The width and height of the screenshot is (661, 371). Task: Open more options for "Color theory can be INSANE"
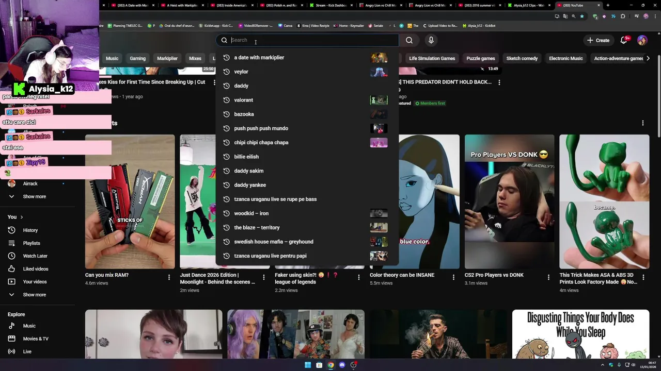(x=453, y=277)
